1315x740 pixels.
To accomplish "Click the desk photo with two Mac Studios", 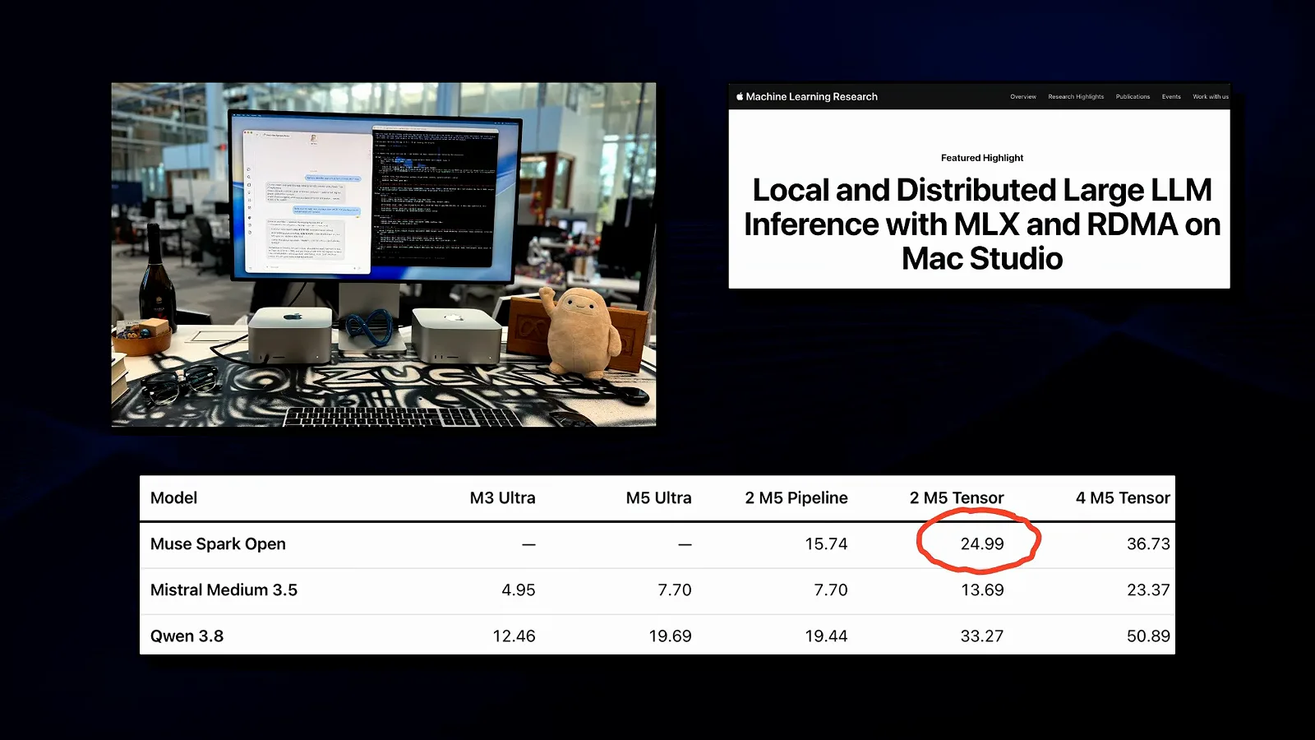I will point(384,254).
